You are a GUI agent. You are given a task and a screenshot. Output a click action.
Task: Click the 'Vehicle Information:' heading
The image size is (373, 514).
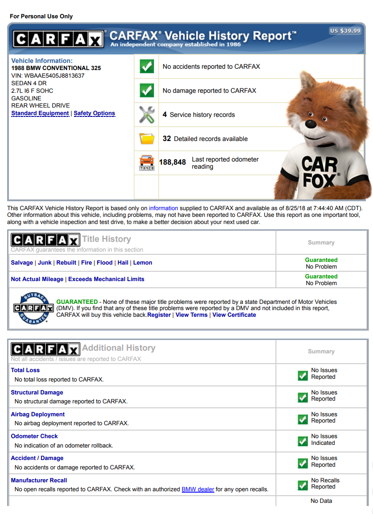[x=42, y=61]
